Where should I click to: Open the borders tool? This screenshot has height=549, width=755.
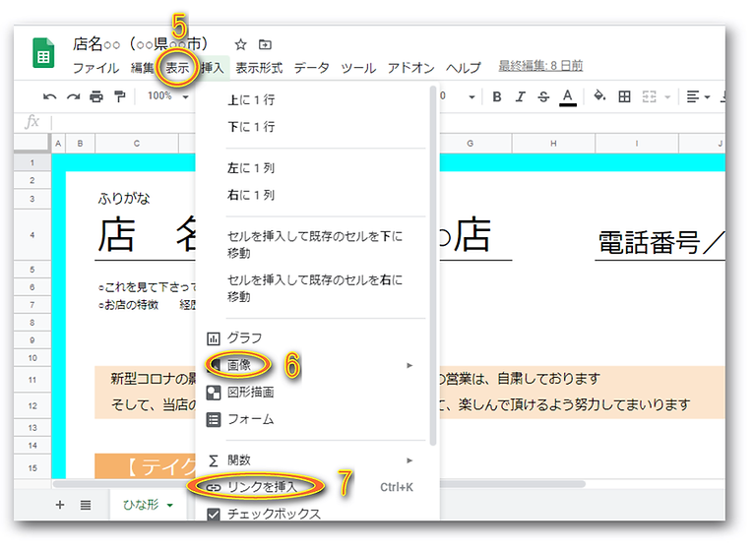pyautogui.click(x=624, y=96)
